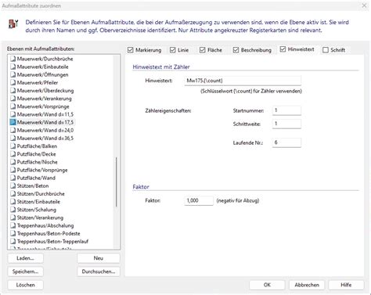
Task: Select the Stützen/Beton layer name
Action: tap(33, 185)
